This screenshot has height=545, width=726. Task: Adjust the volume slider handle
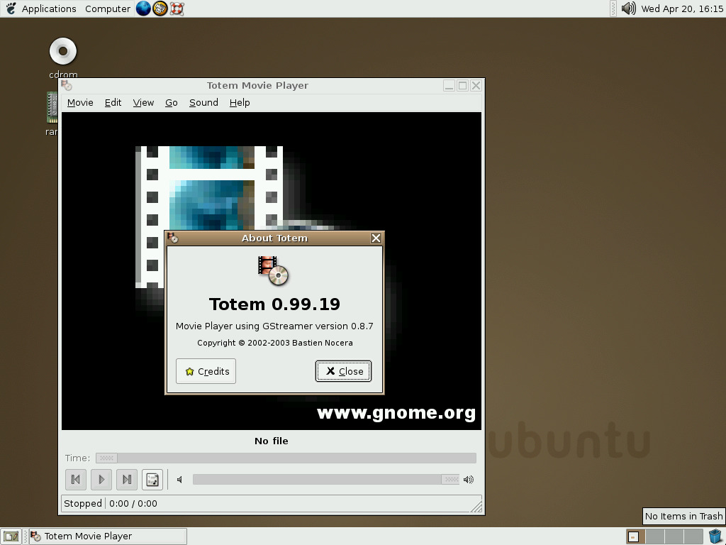pyautogui.click(x=451, y=479)
